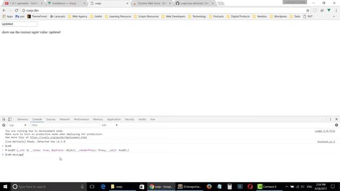Viewport: 340px width, 191px height.
Task: Expand the Vue$3 object in console
Action: 6,150
